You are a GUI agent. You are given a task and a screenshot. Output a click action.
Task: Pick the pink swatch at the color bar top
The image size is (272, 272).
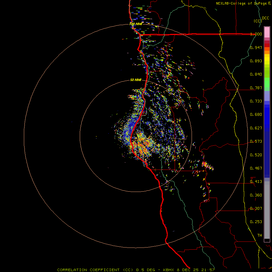click(267, 31)
